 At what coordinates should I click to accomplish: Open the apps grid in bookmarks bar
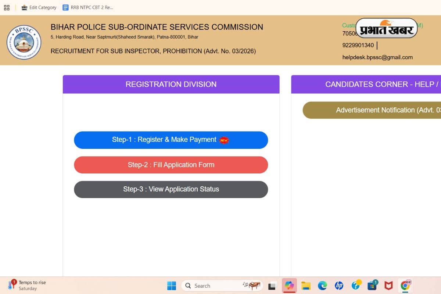7,7
